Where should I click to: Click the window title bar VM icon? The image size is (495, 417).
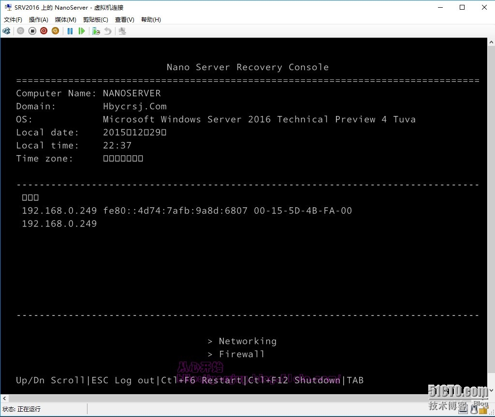point(8,7)
